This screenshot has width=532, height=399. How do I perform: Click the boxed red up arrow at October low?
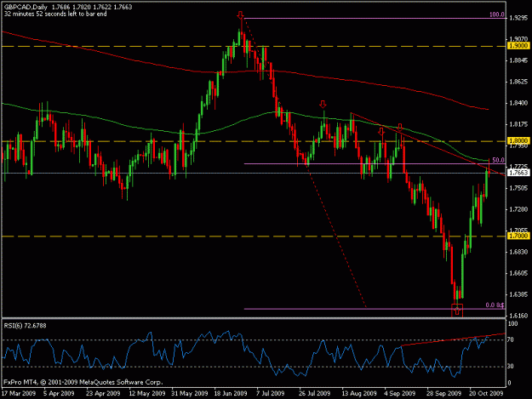[x=457, y=311]
